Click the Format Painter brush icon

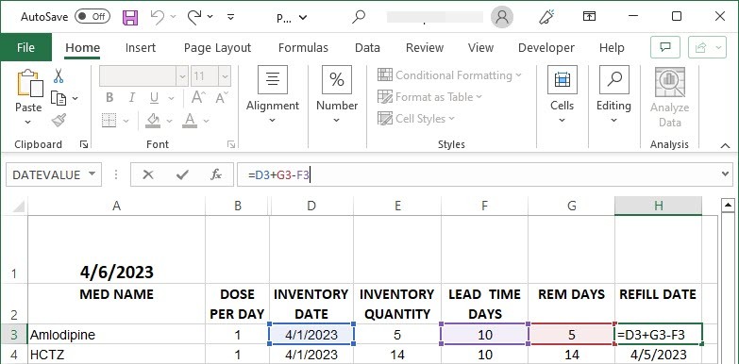[x=59, y=121]
